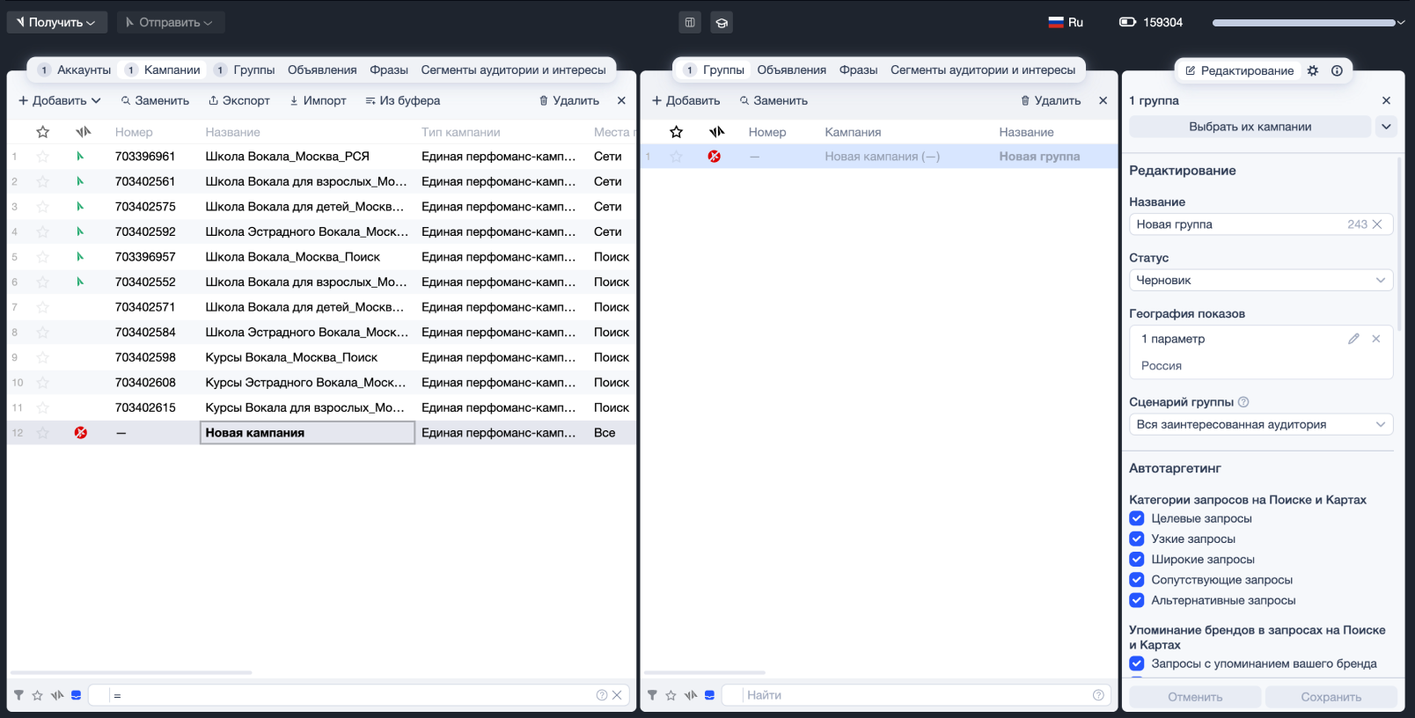Star campaign 703402615
Screen dimensions: 1415x718
(42, 407)
